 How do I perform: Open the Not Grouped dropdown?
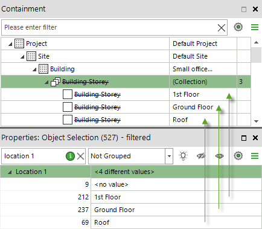coord(169,156)
